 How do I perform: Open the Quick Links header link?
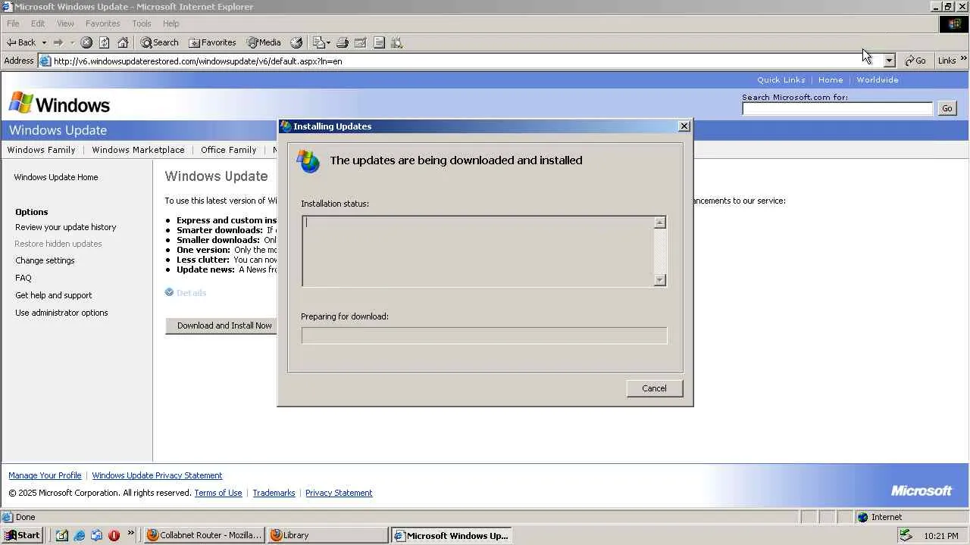(781, 79)
